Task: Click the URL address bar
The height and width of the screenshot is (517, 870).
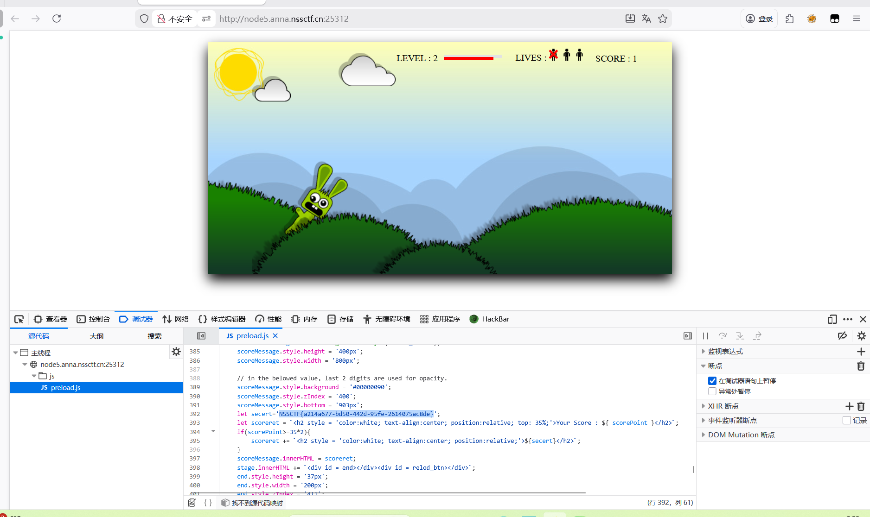Action: point(417,19)
